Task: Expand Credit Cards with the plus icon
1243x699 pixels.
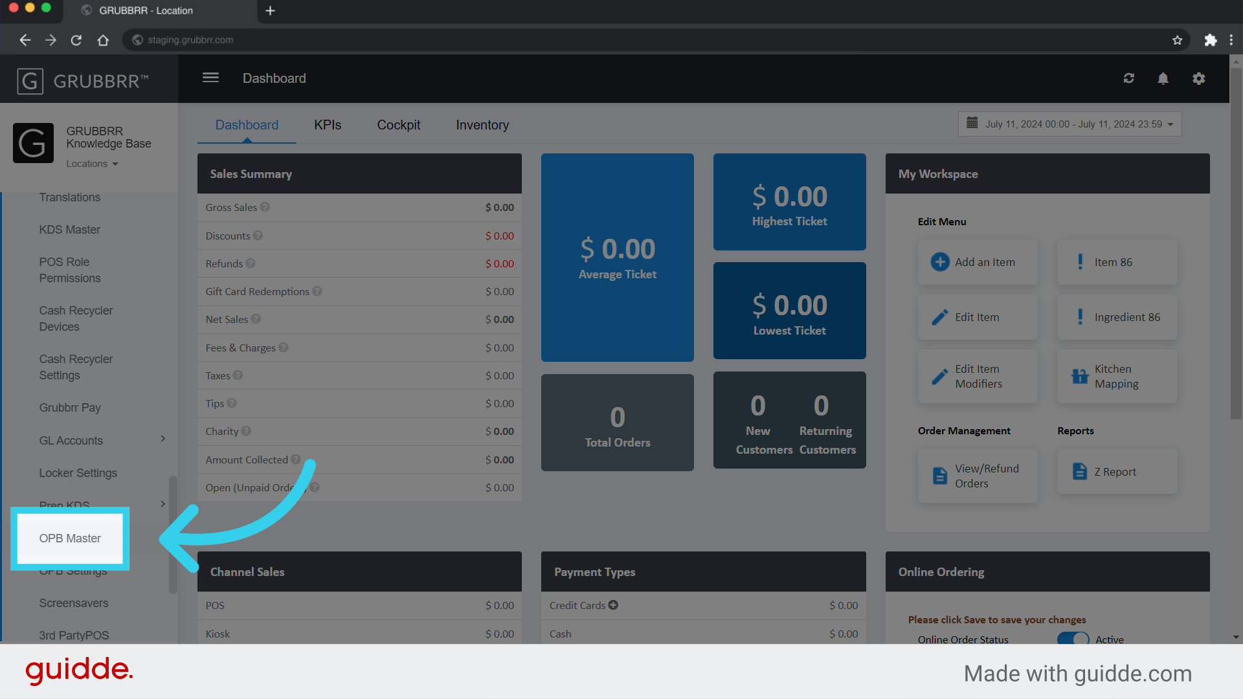Action: (x=613, y=605)
